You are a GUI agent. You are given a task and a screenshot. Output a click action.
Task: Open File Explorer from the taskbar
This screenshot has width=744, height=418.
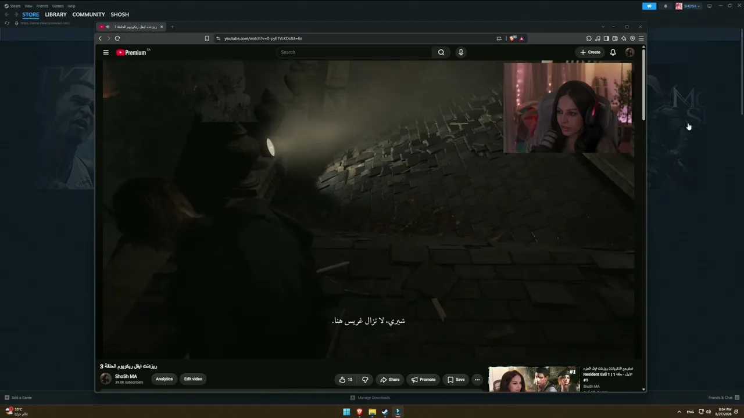(372, 412)
